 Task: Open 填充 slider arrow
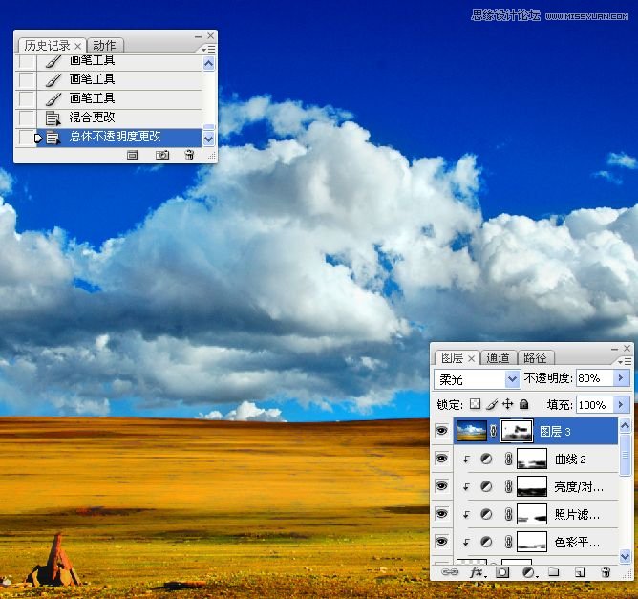point(622,404)
